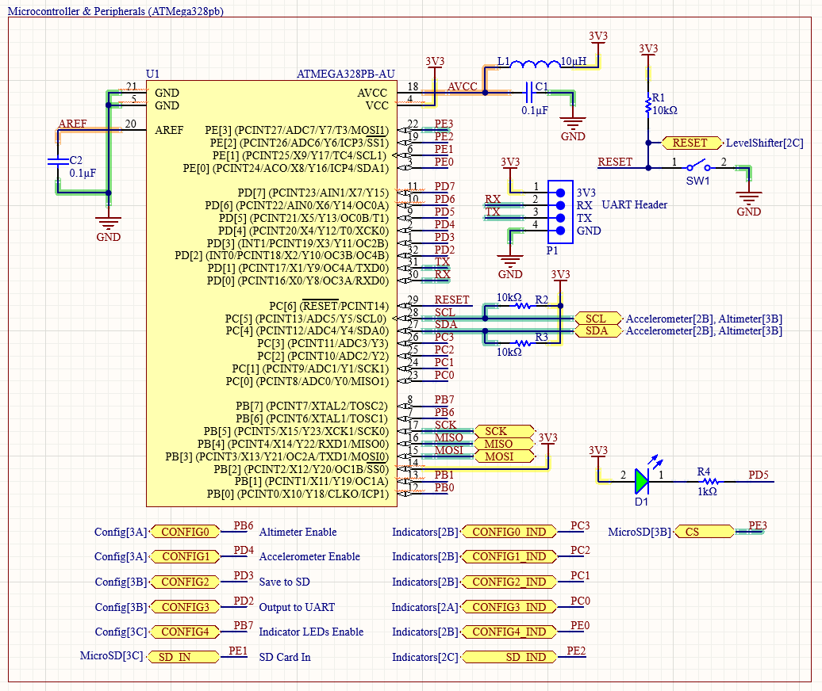The height and width of the screenshot is (691, 822).
Task: Click the 'AVCC' net label
Action: 463,86
